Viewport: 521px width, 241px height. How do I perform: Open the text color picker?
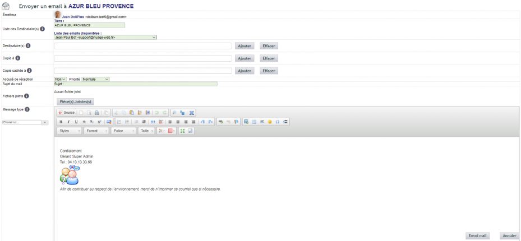pyautogui.click(x=162, y=131)
